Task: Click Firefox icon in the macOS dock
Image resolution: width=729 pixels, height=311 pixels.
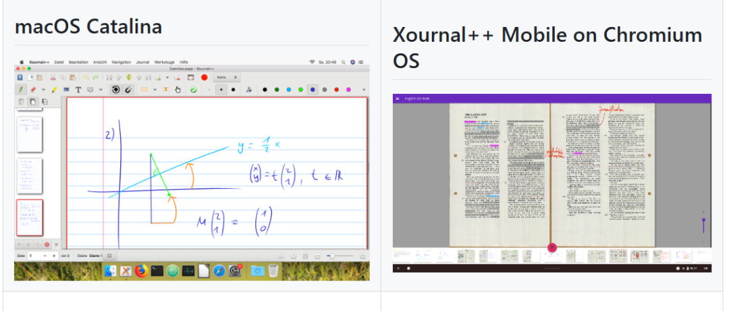Action: (x=141, y=271)
